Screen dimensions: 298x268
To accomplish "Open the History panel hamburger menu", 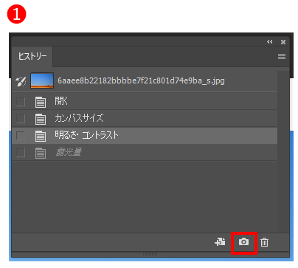I will click(282, 56).
